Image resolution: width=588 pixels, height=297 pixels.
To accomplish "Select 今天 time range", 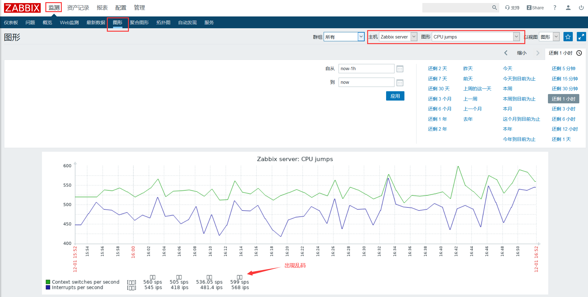I will click(508, 69).
